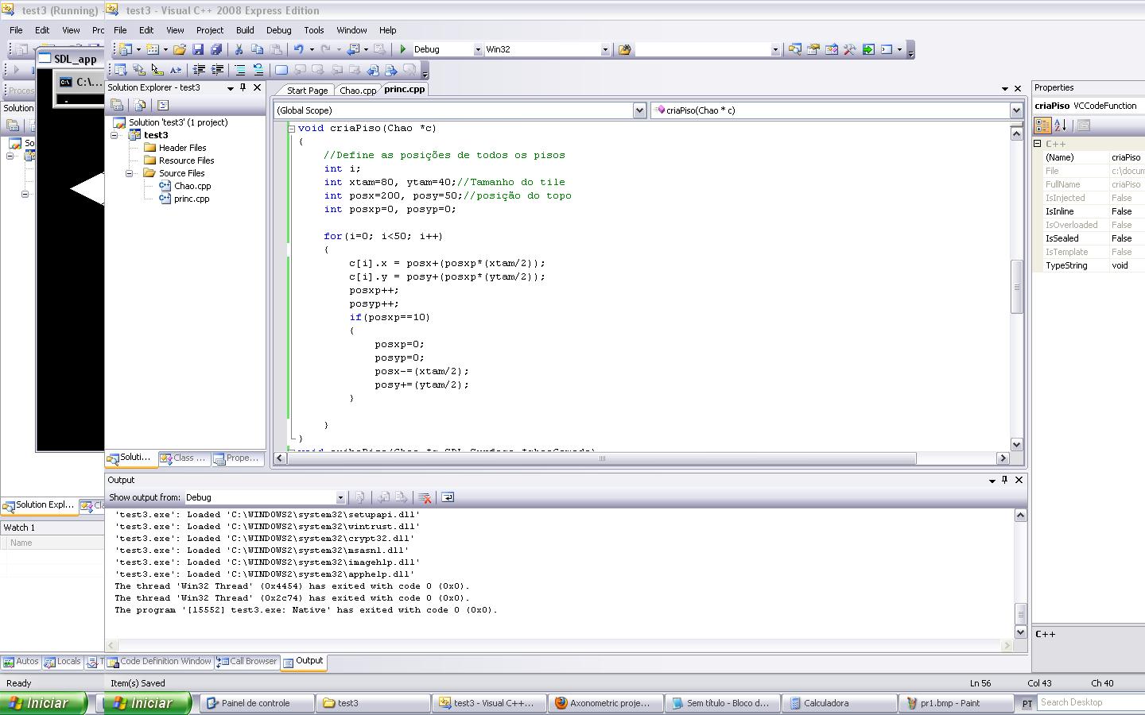Clear all output with the red X icon
The height and width of the screenshot is (715, 1145).
click(425, 497)
